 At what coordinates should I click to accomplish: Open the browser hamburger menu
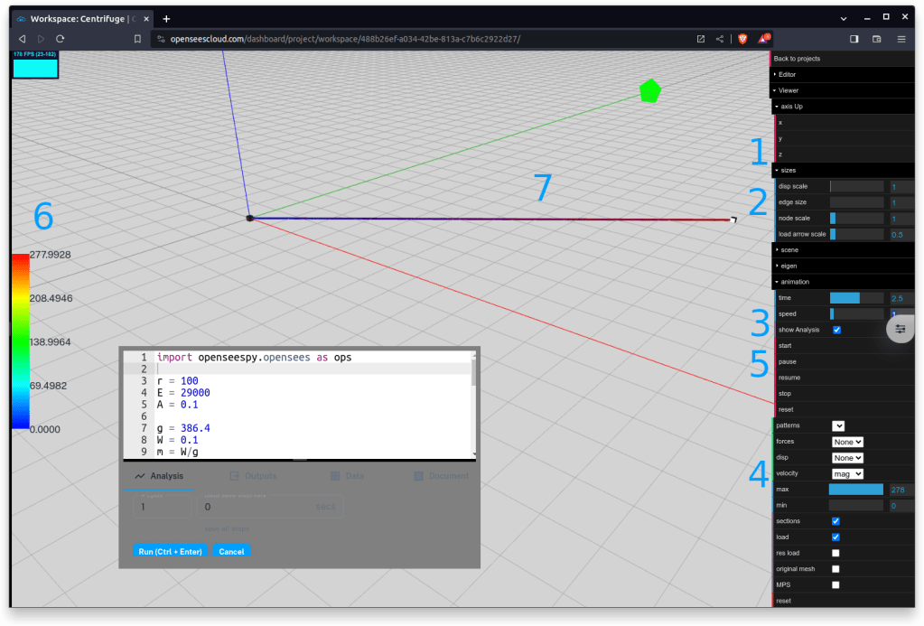(x=901, y=39)
